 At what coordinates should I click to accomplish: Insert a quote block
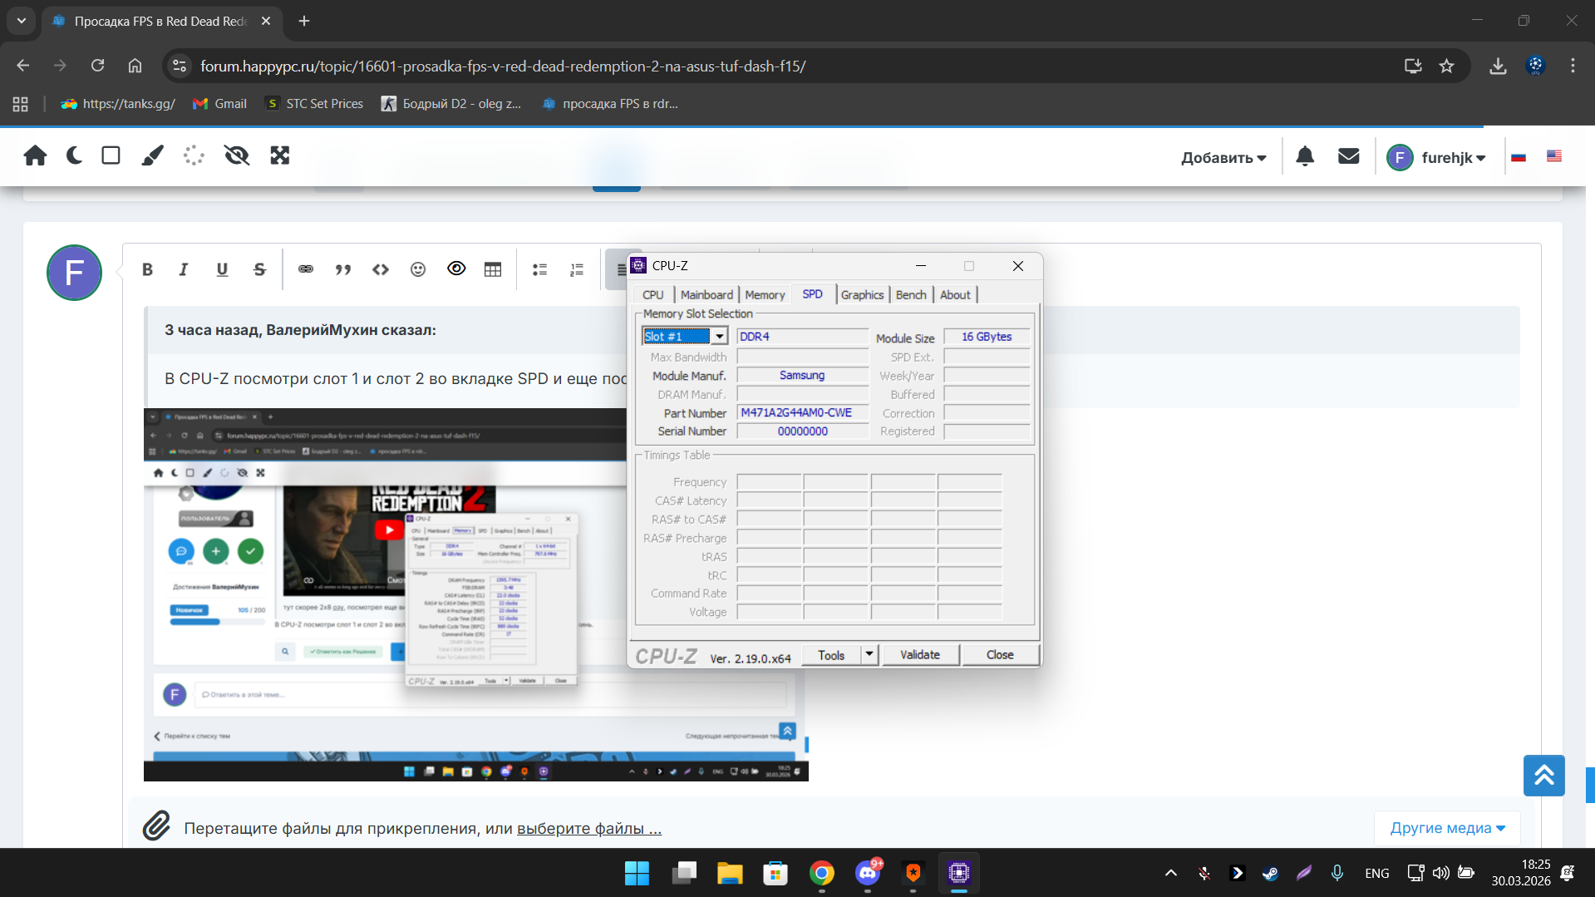[342, 269]
